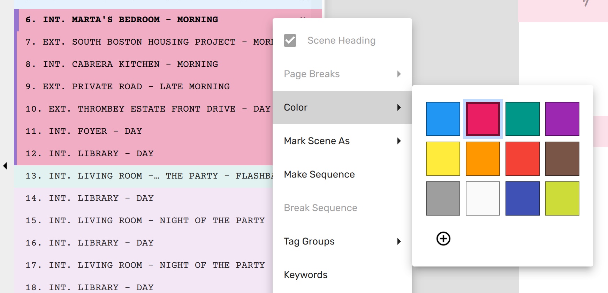Select the white color swatch
The height and width of the screenshot is (293, 608).
coord(482,198)
